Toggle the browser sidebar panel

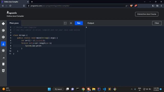click(x=153, y=6)
